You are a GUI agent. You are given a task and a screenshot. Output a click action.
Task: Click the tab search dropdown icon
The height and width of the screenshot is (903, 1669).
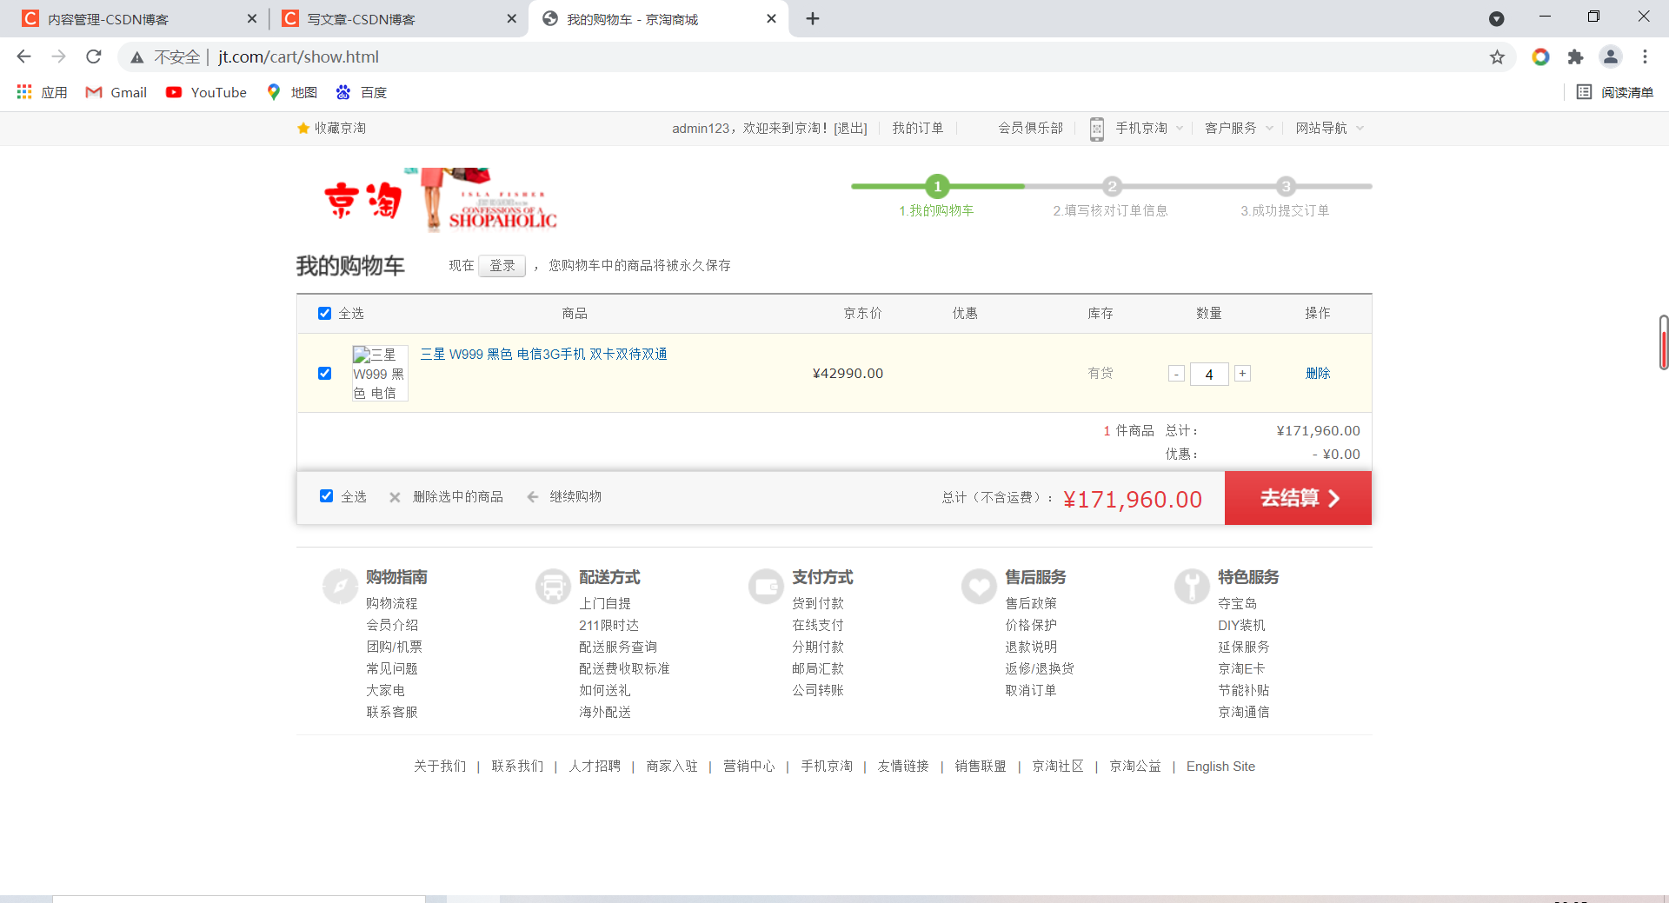pos(1496,18)
